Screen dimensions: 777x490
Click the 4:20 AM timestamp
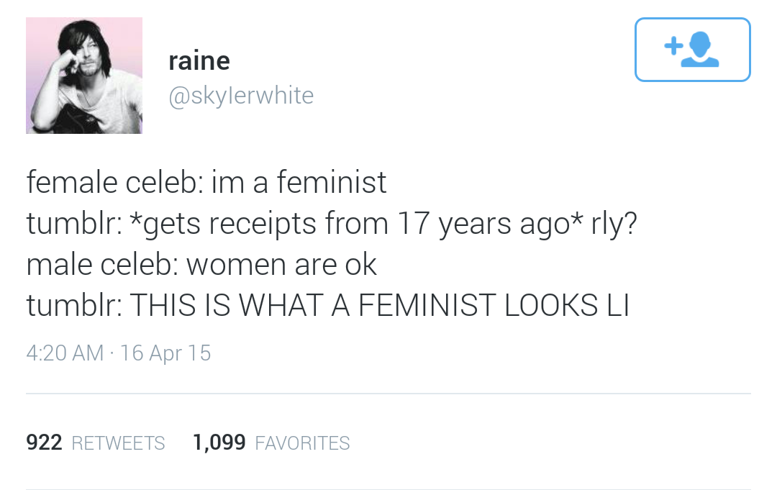click(65, 353)
